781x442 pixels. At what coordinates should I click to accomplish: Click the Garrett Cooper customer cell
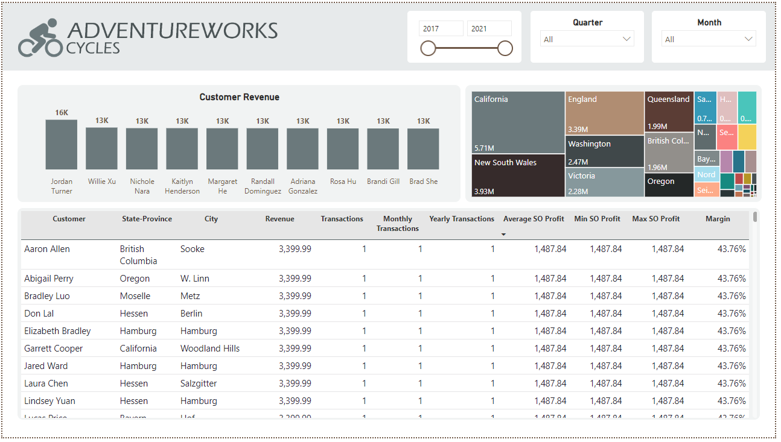pyautogui.click(x=54, y=349)
